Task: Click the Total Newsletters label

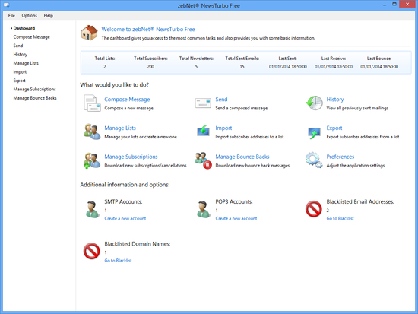Action: click(x=196, y=59)
